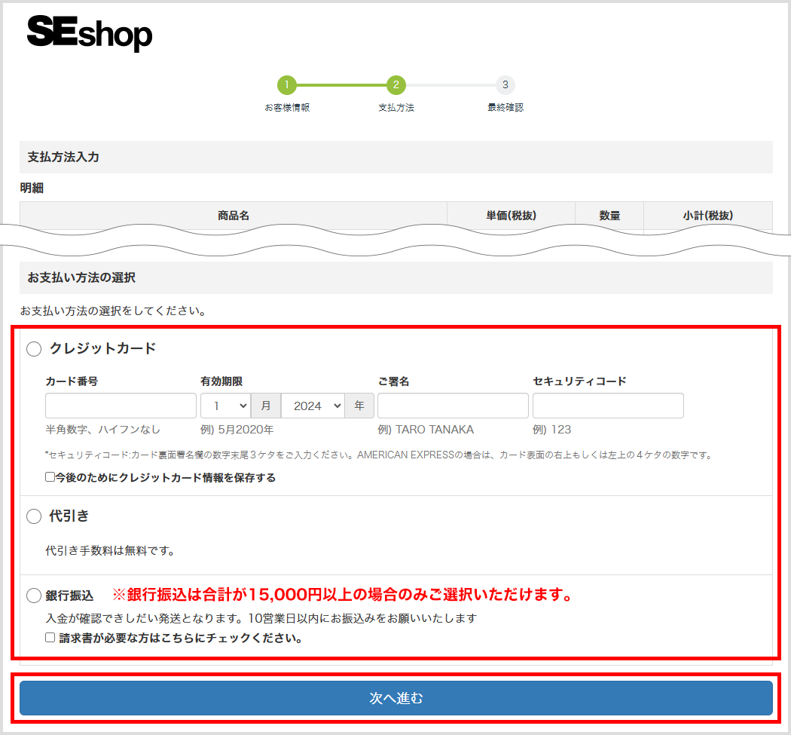Select the クレジットカード payment radio button
791x735 pixels.
click(x=33, y=349)
